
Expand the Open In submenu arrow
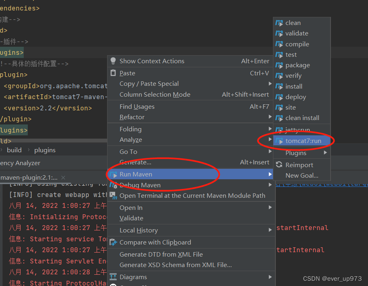270,207
